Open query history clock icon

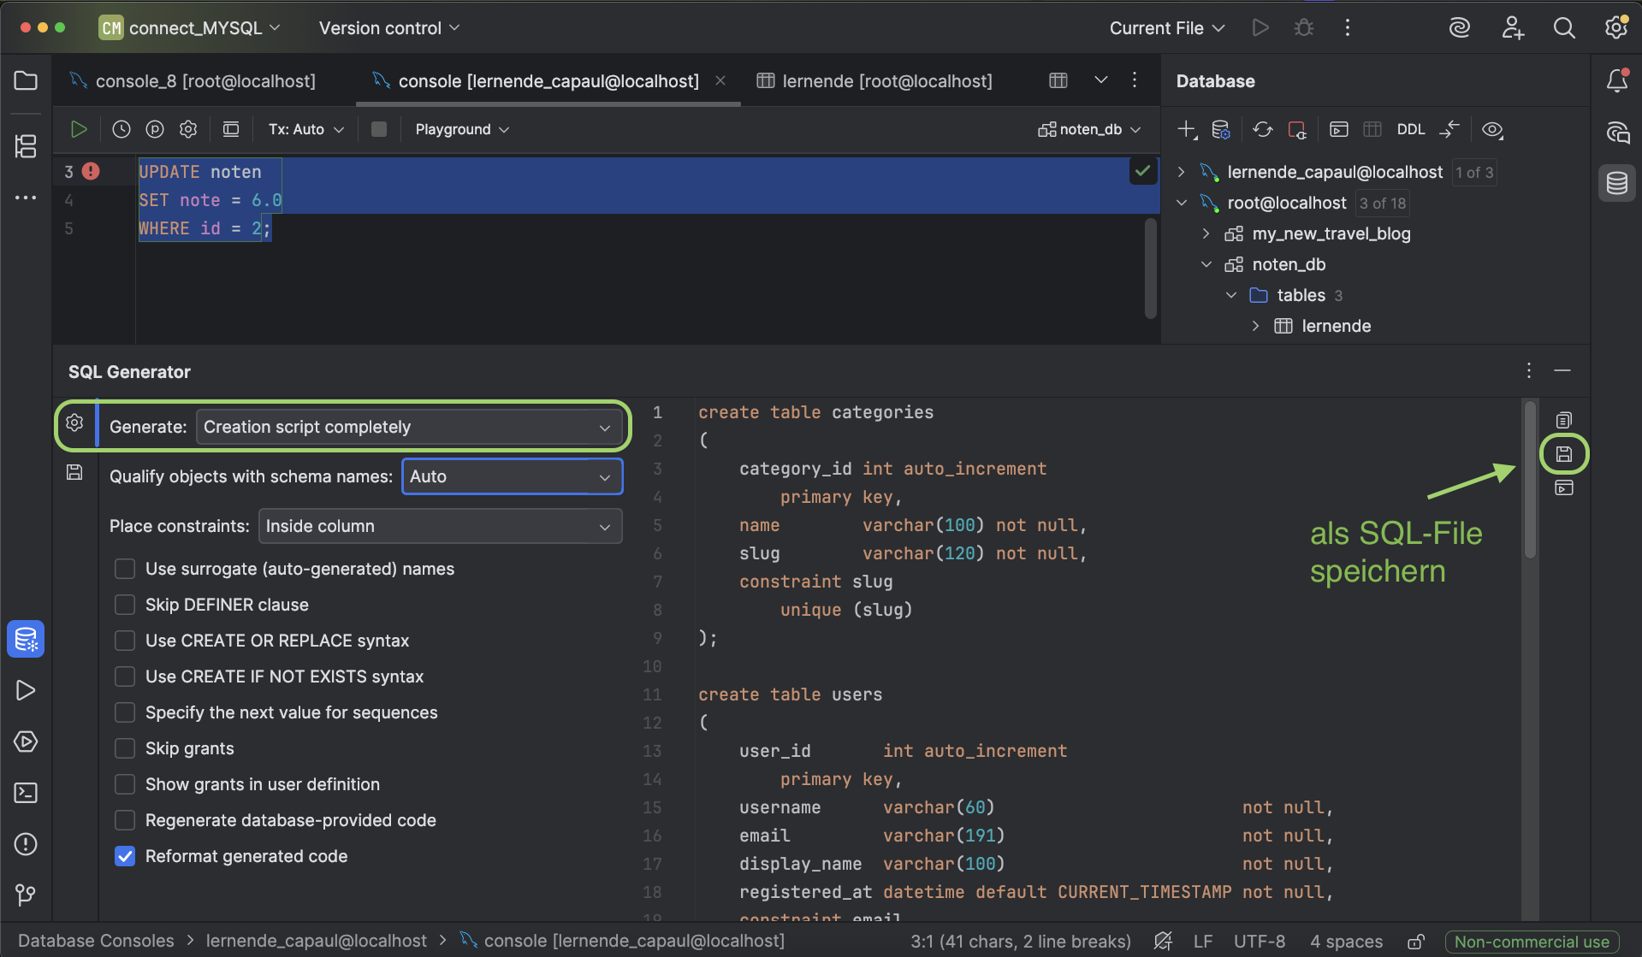(122, 129)
